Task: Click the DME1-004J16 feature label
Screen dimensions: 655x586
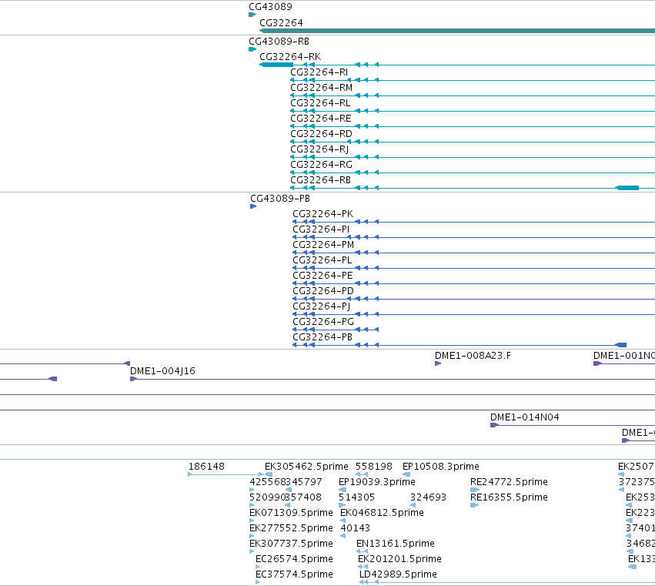Action: click(162, 371)
